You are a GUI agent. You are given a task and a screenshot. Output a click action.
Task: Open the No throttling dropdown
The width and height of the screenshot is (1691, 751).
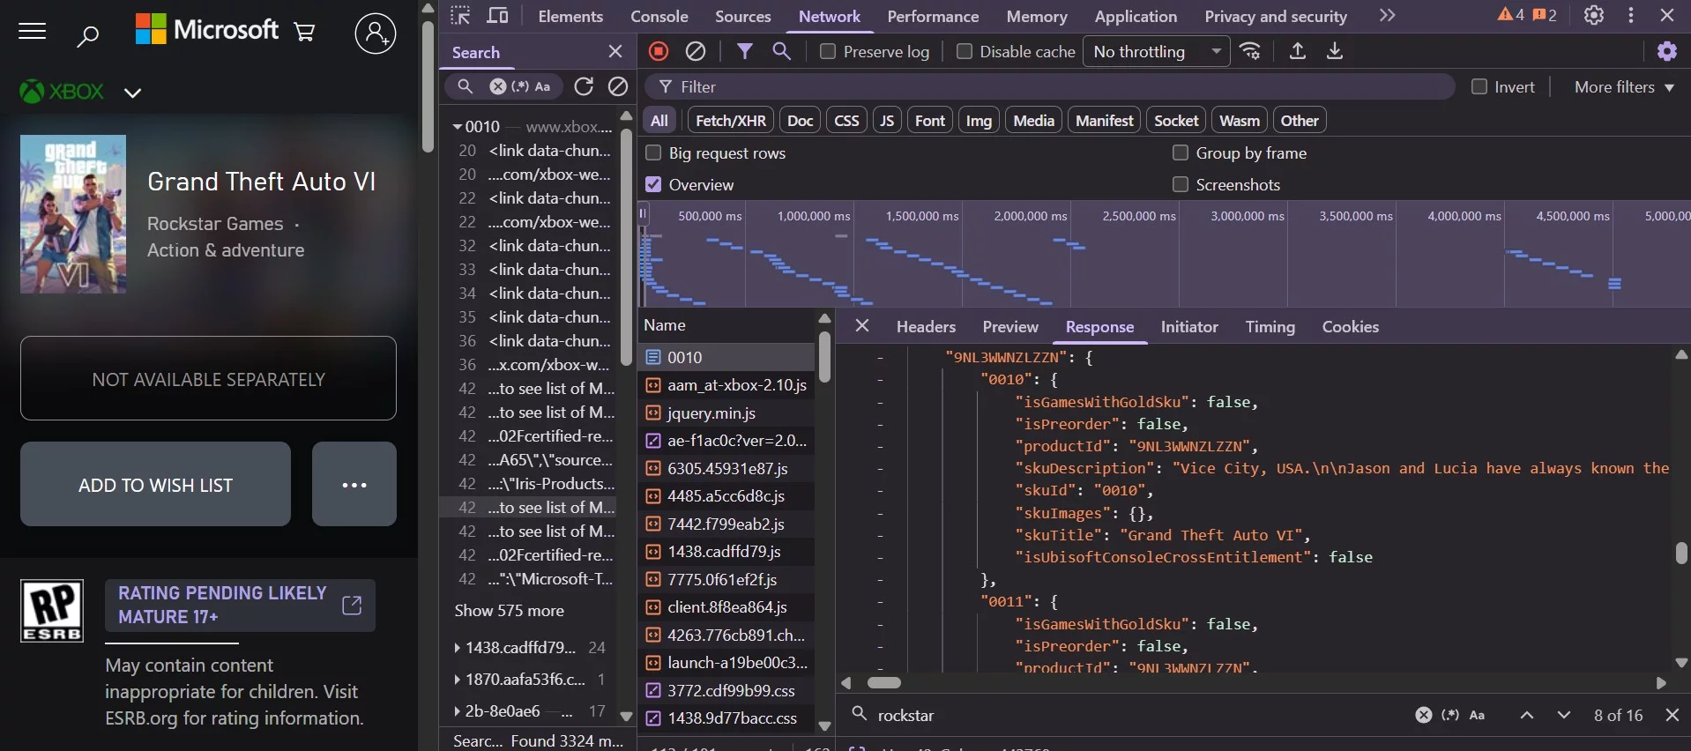1156,52
